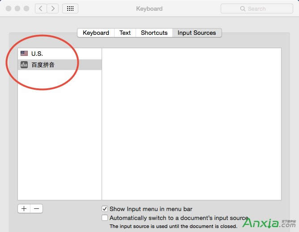Focus the Search input field
Image resolution: width=299 pixels, height=232 pixels.
click(262, 8)
